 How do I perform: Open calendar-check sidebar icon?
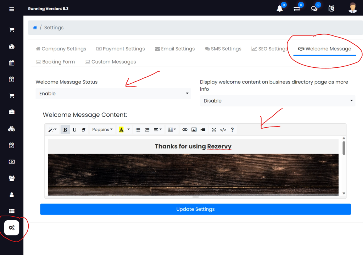[x=12, y=145]
